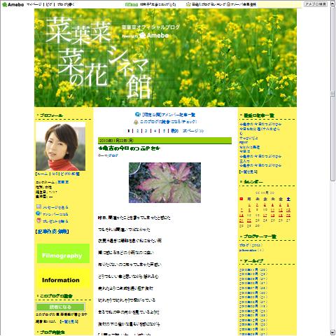Open the なう link under the profile photo
Viewport: 336px width, 336px height.
tap(55, 174)
